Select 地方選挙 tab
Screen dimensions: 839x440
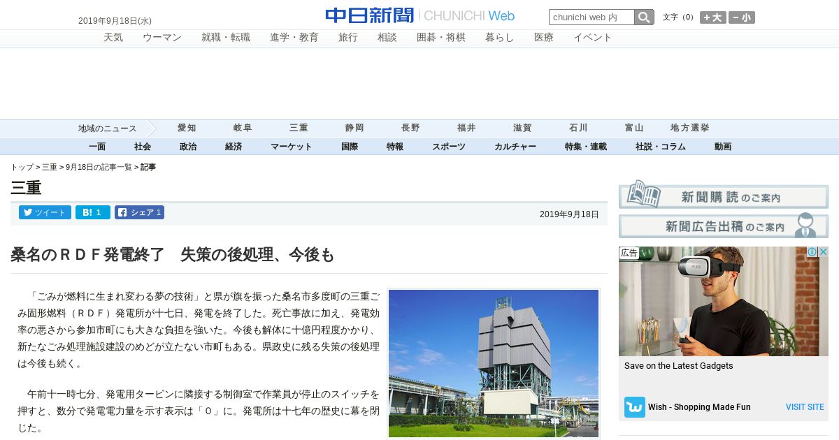690,129
